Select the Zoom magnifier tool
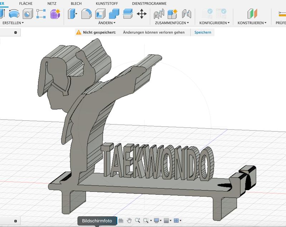Screen dimensions: 286x227 (x=137, y=221)
